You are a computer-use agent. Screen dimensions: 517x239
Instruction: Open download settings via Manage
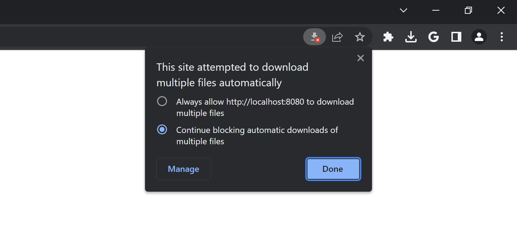tap(183, 169)
